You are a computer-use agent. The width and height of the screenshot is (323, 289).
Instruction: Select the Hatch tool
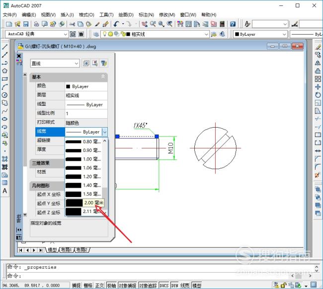(x=5, y=159)
